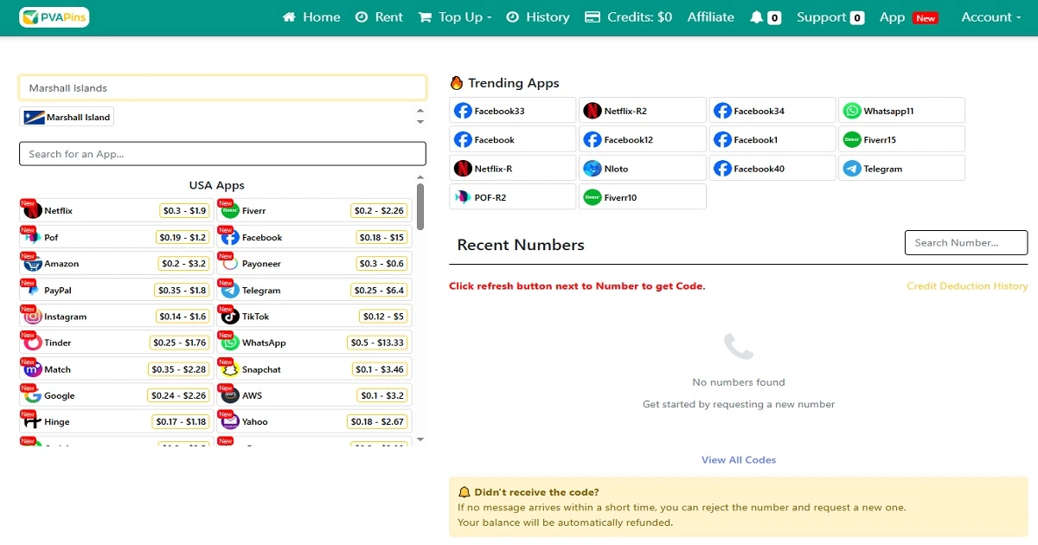The image size is (1038, 545).
Task: Go to the Home page
Action: click(x=311, y=17)
